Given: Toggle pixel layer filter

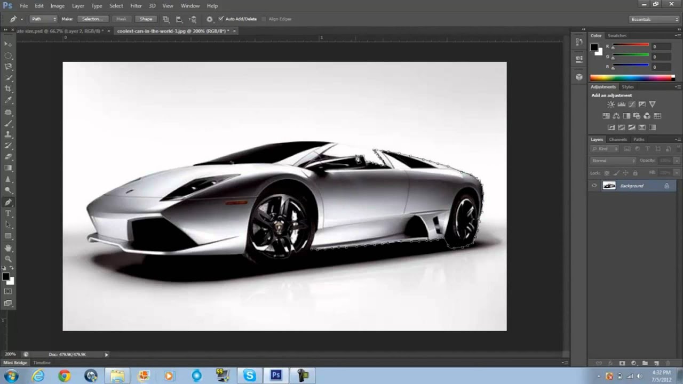Looking at the screenshot, I should (x=628, y=149).
